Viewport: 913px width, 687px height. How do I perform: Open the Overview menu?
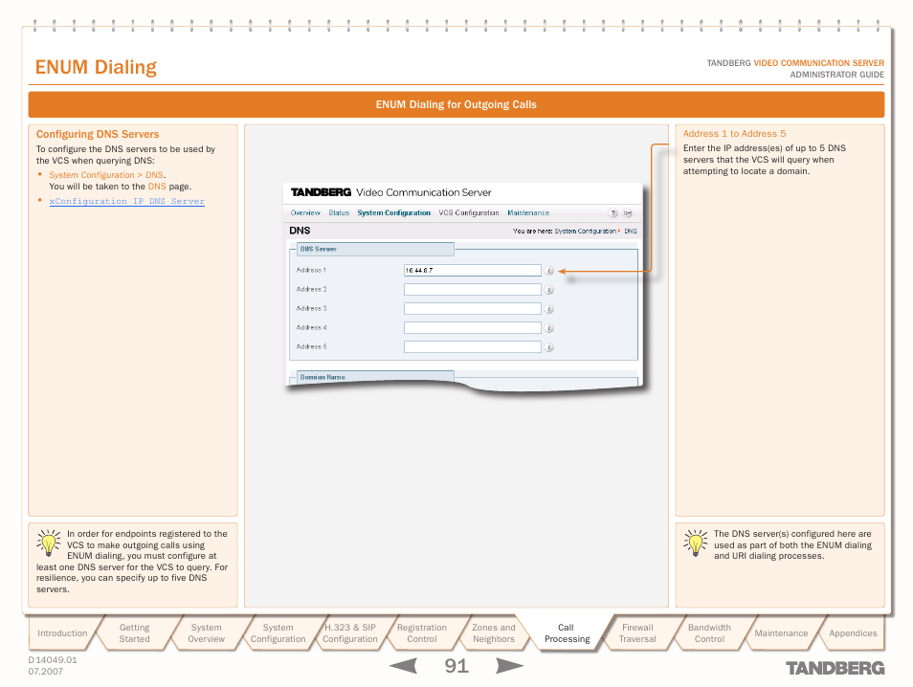(305, 213)
